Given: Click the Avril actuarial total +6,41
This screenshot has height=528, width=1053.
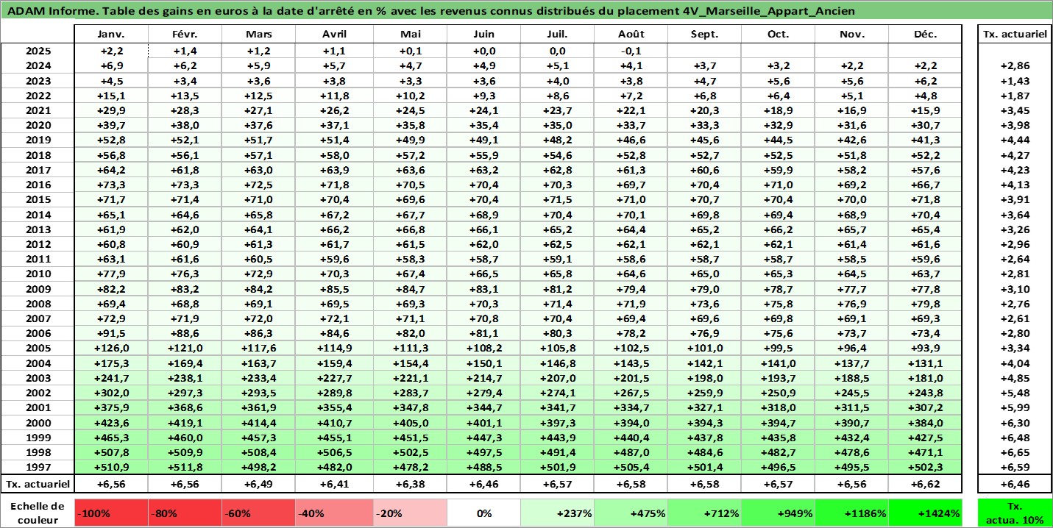Looking at the screenshot, I should pyautogui.click(x=336, y=484).
